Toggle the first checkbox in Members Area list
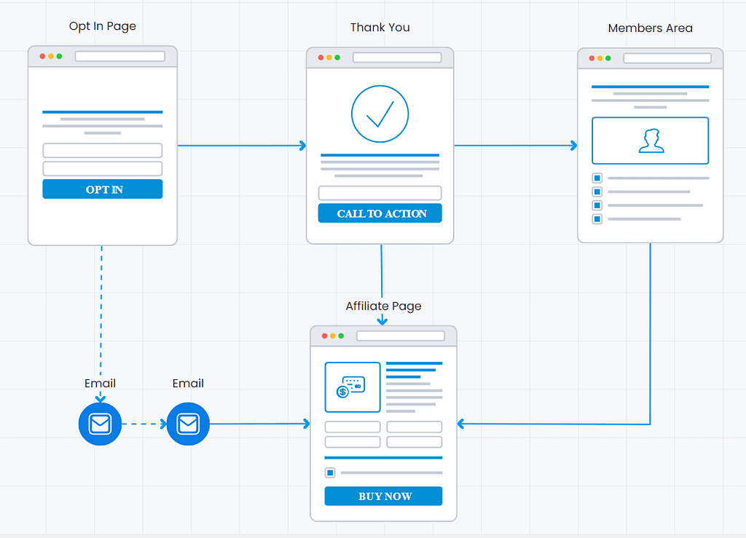The height and width of the screenshot is (538, 746). pos(597,178)
